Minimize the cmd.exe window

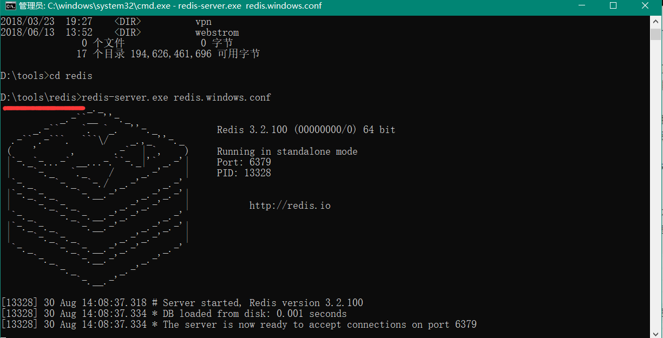pos(582,6)
